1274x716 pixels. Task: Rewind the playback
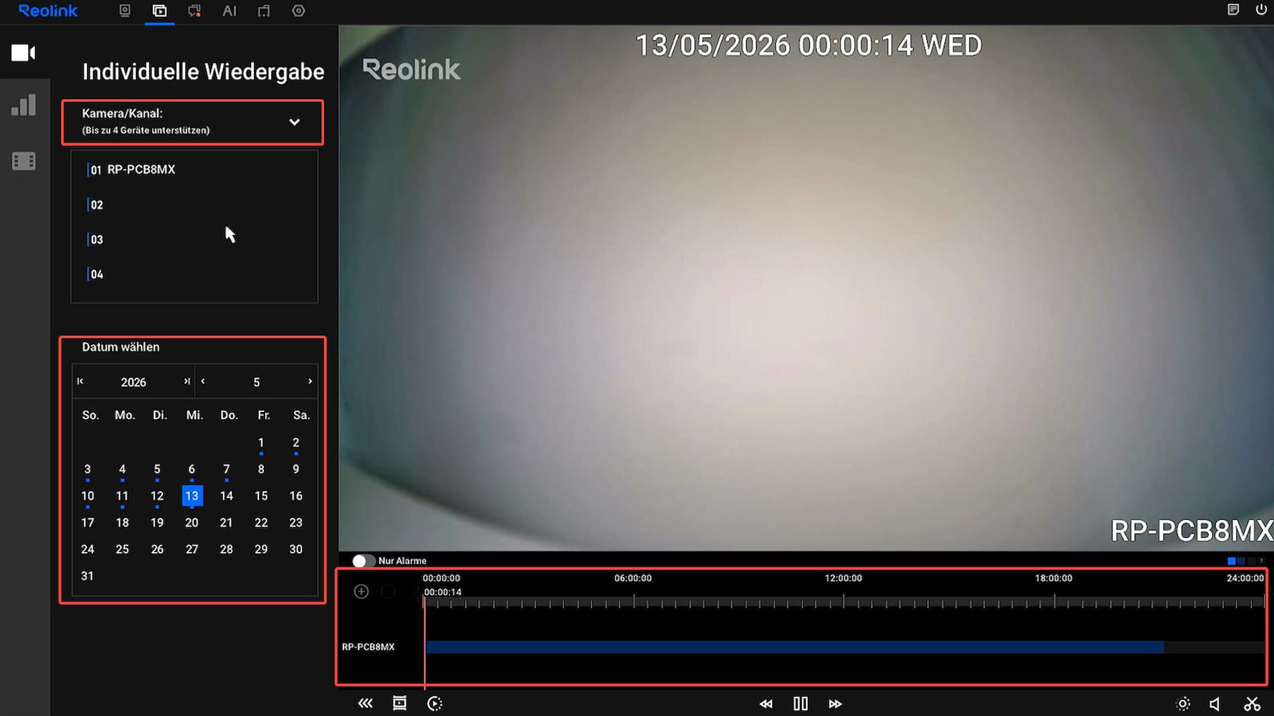(766, 704)
